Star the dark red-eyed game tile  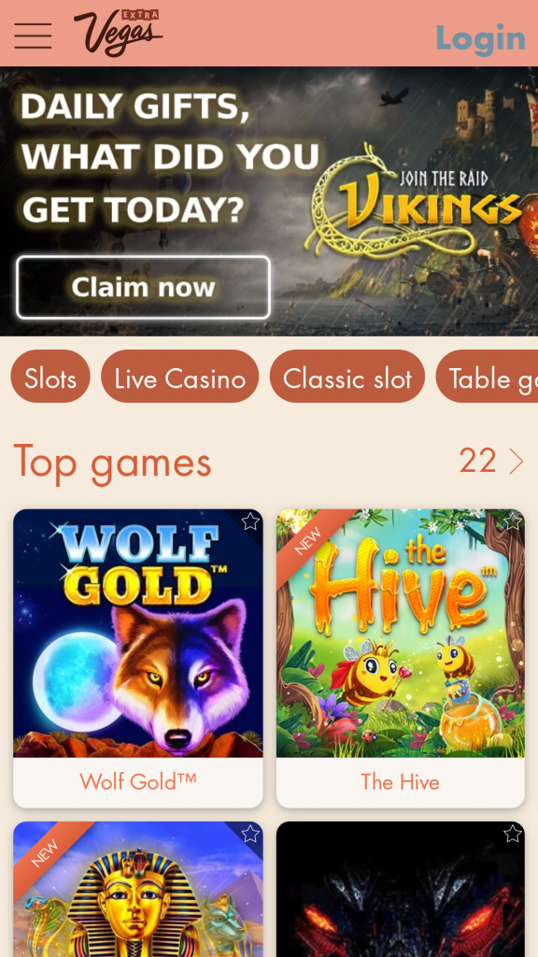click(513, 834)
